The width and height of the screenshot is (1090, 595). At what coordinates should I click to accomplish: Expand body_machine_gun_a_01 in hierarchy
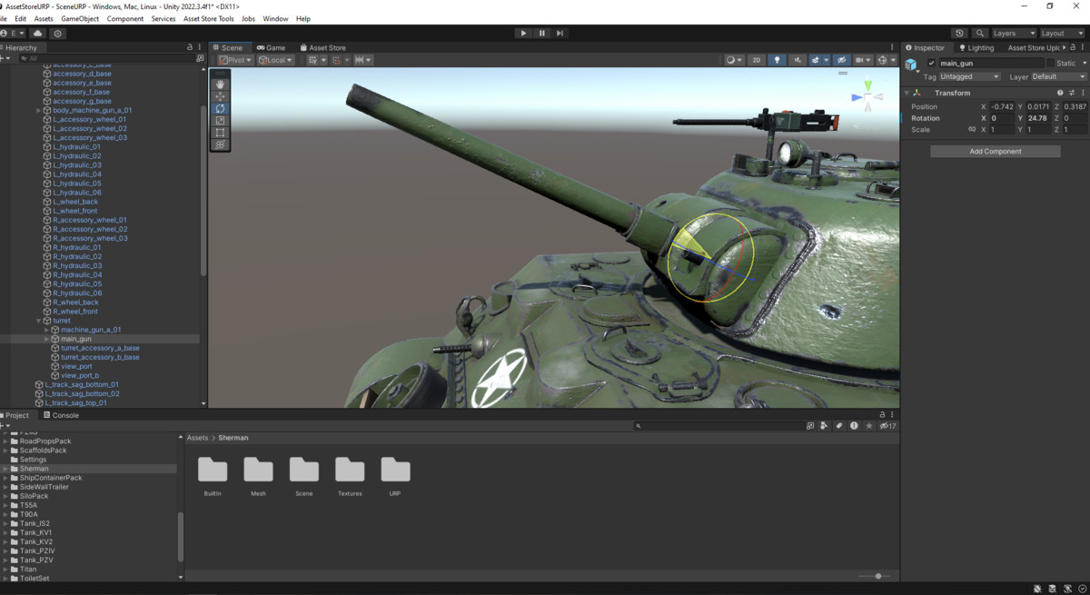click(x=39, y=110)
